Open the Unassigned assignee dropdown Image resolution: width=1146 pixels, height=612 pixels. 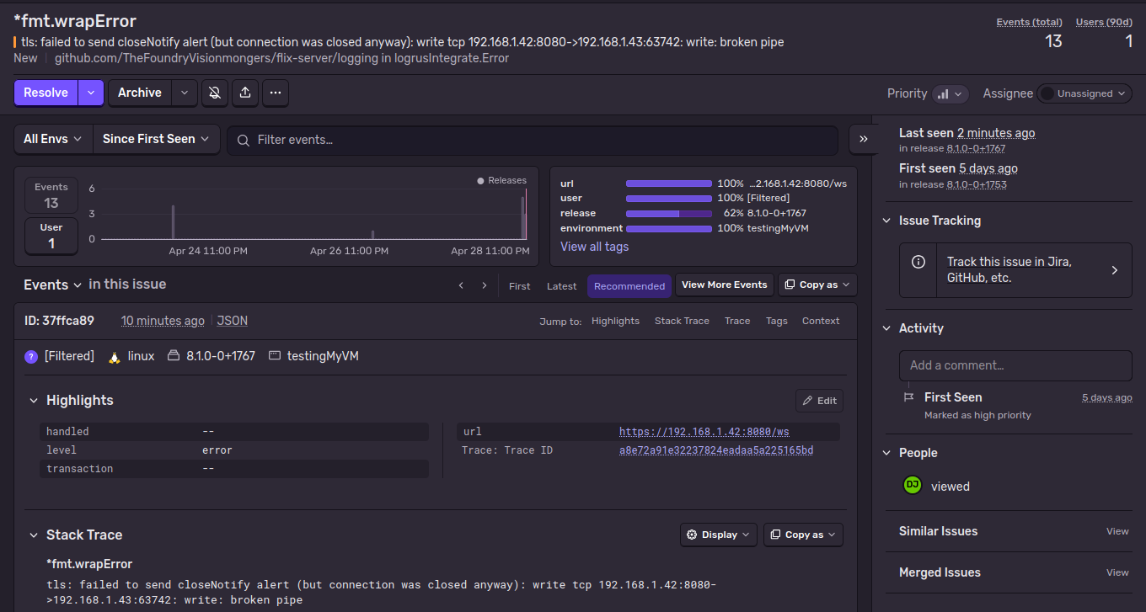[1084, 93]
